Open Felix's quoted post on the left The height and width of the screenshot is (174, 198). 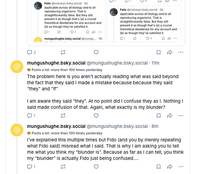(x=72, y=17)
